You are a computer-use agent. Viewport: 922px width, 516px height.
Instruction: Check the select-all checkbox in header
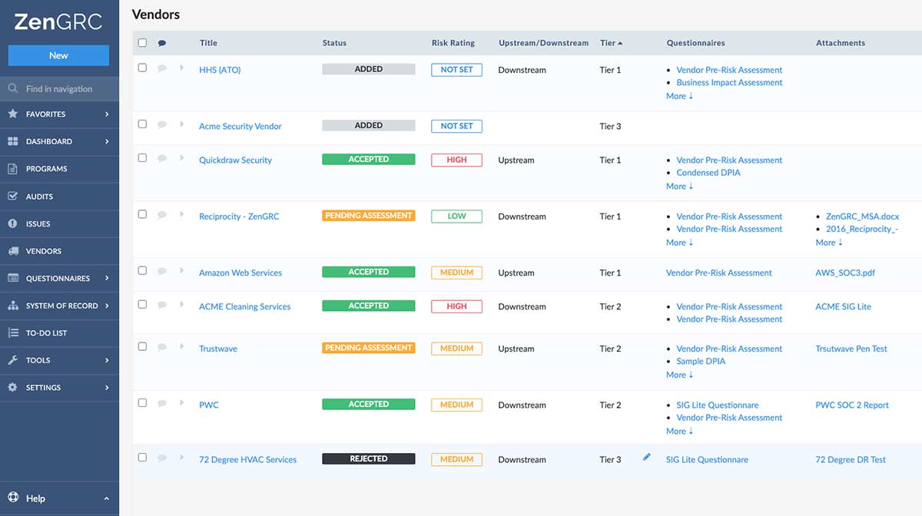(x=142, y=43)
